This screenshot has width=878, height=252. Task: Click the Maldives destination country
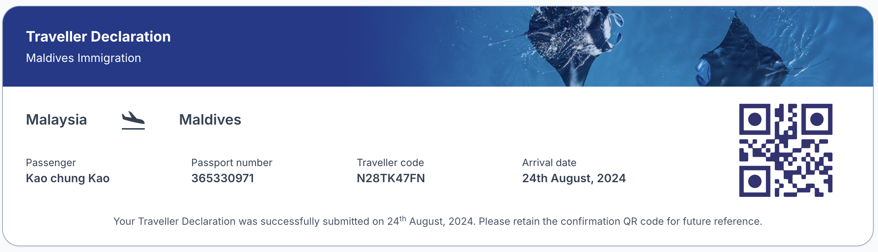click(210, 120)
